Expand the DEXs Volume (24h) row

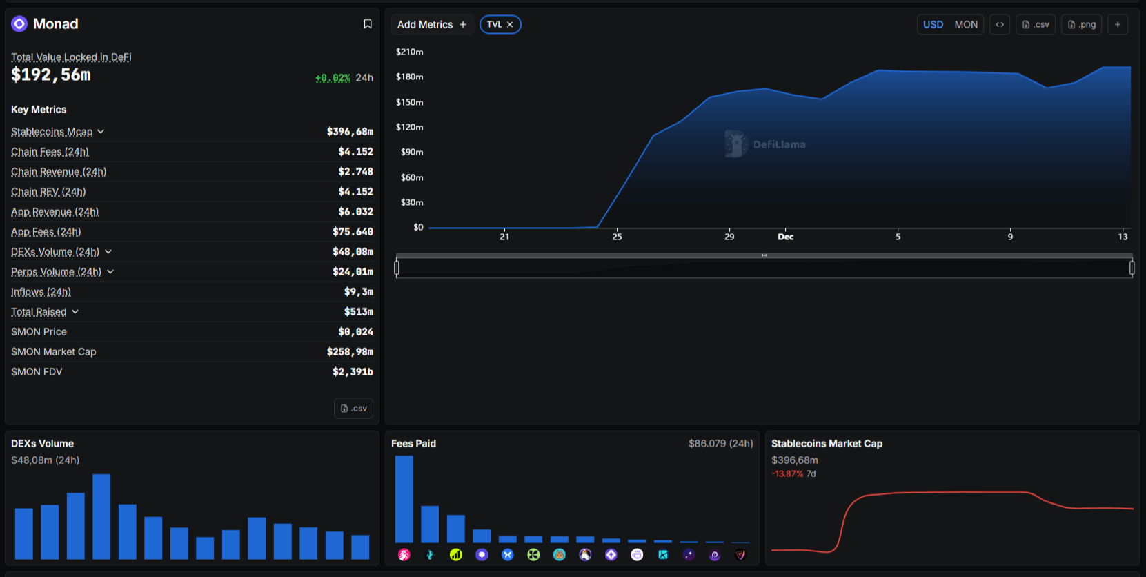108,252
